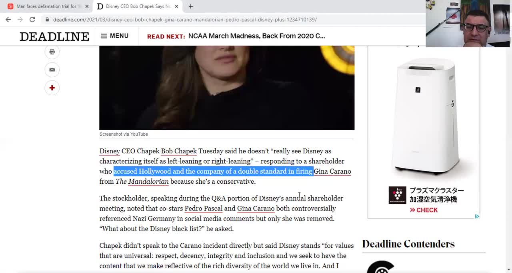
Task: Go to Deadline home via logo
Action: [x=54, y=36]
